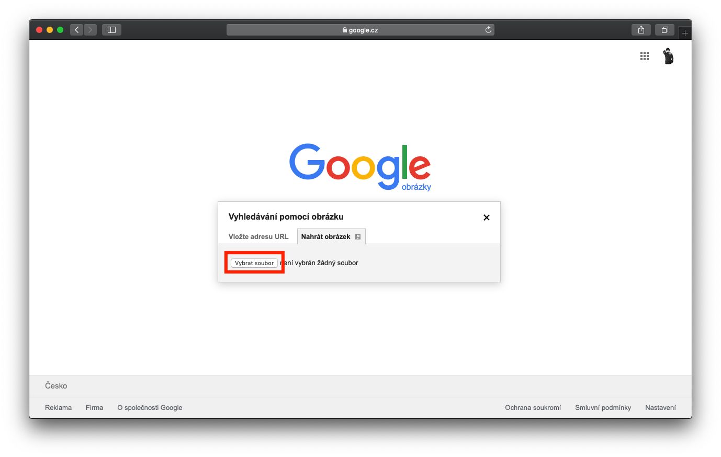Open the Firma footer link
The width and height of the screenshot is (721, 457).
[95, 407]
